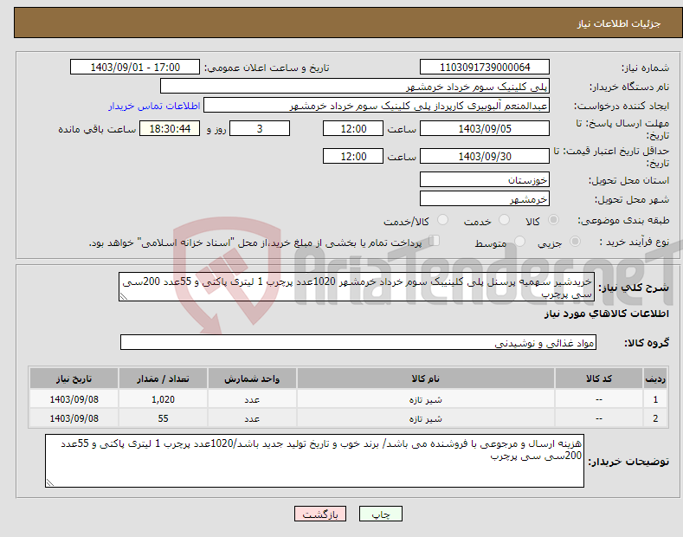Open اطلاعات تماس خریدار contact link

point(154,106)
